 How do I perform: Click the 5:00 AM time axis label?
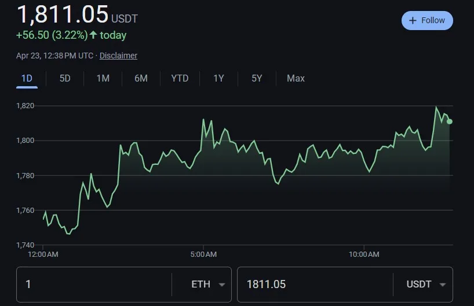(x=203, y=255)
